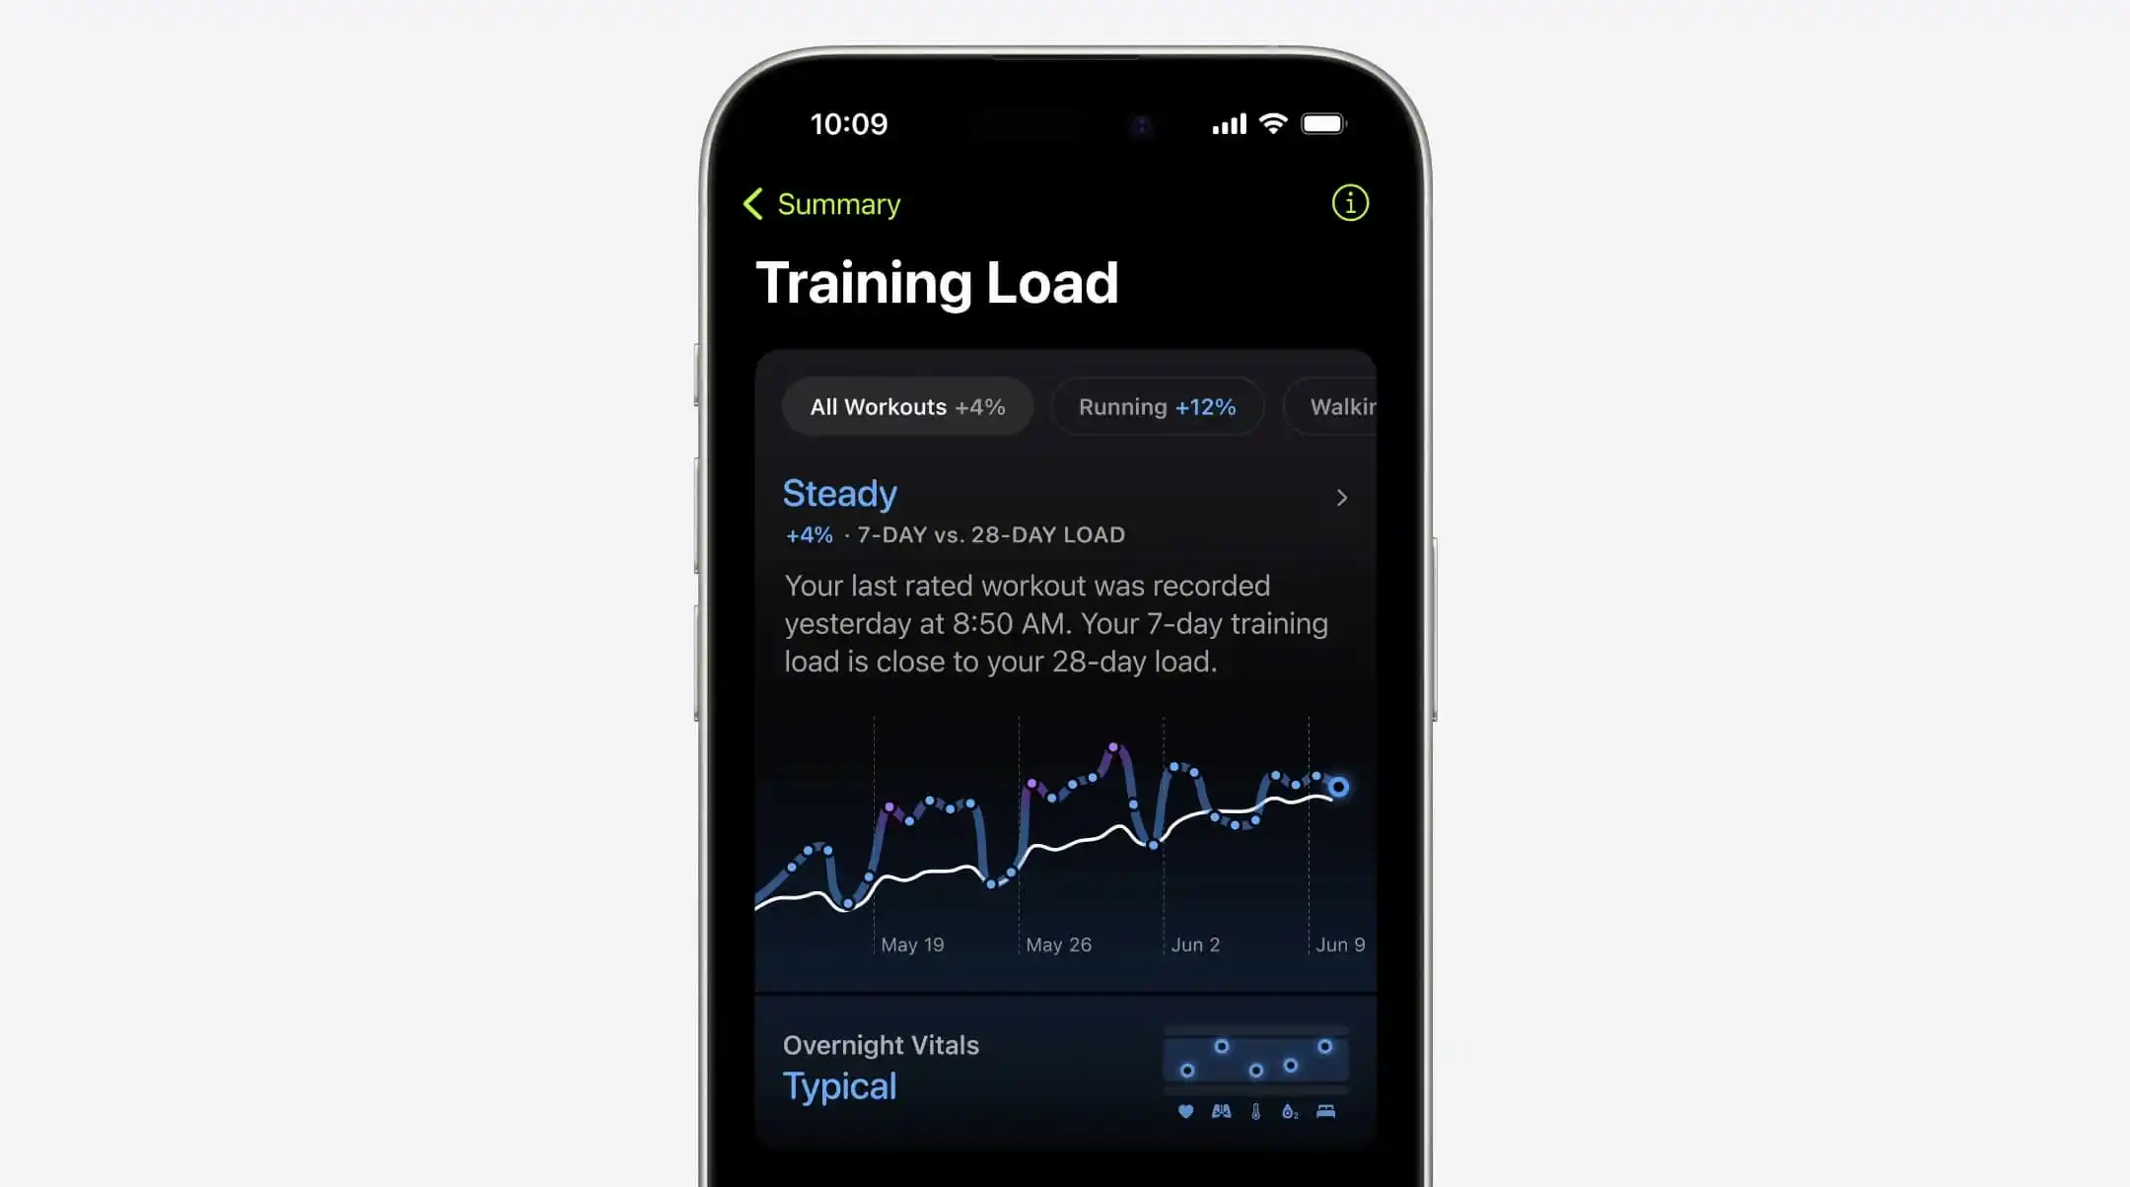Viewport: 2130px width, 1187px height.
Task: Select the All Workouts tab
Action: click(906, 406)
